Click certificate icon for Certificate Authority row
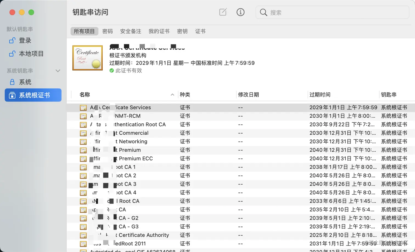415x252 pixels. pos(83,235)
